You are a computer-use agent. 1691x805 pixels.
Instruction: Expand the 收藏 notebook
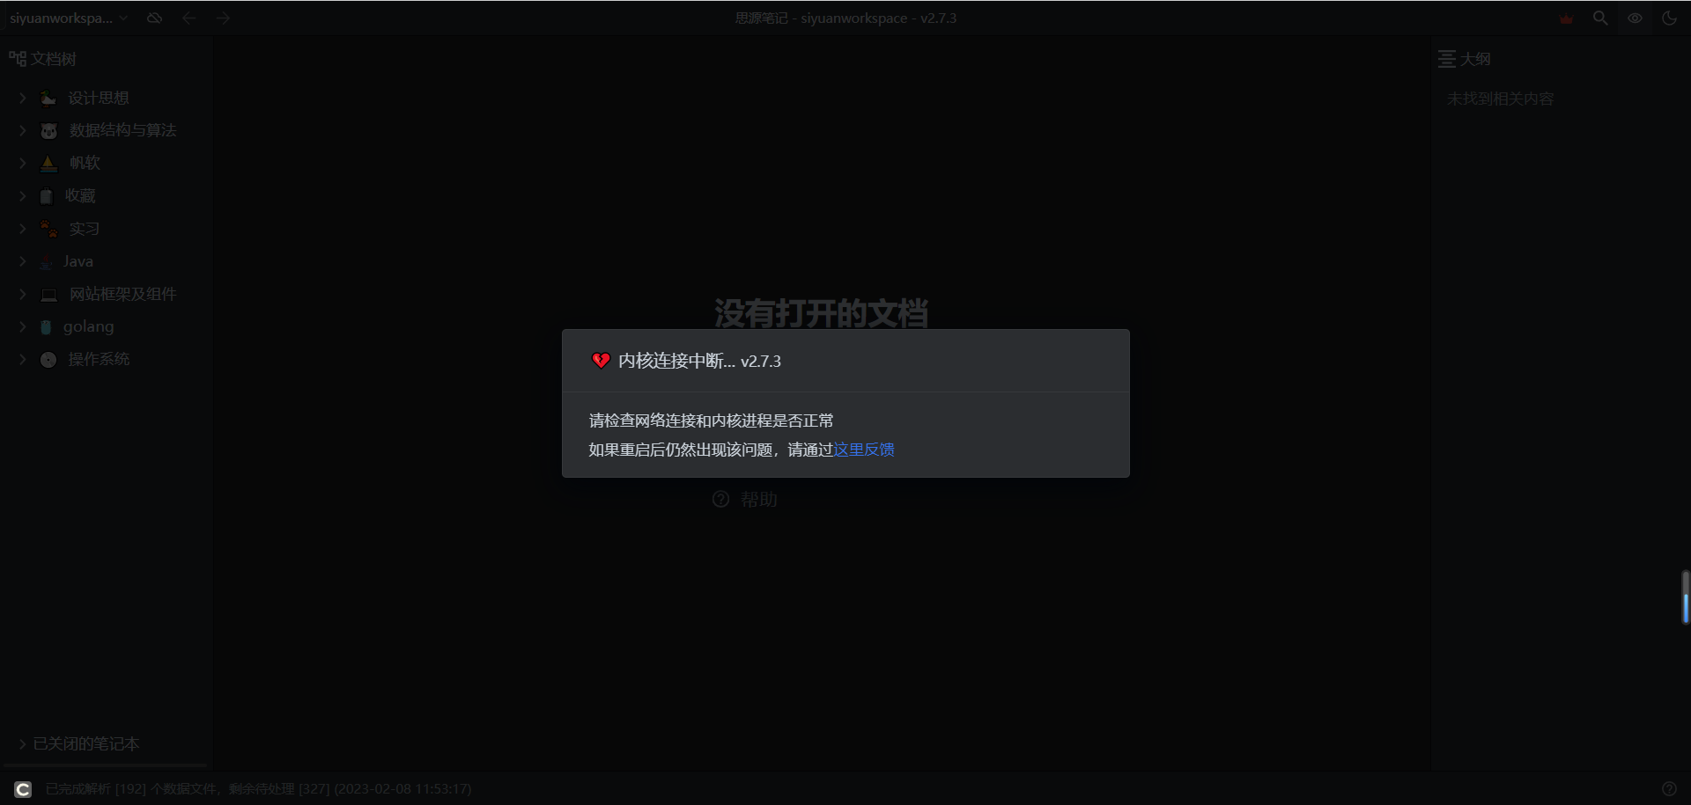pyautogui.click(x=23, y=195)
